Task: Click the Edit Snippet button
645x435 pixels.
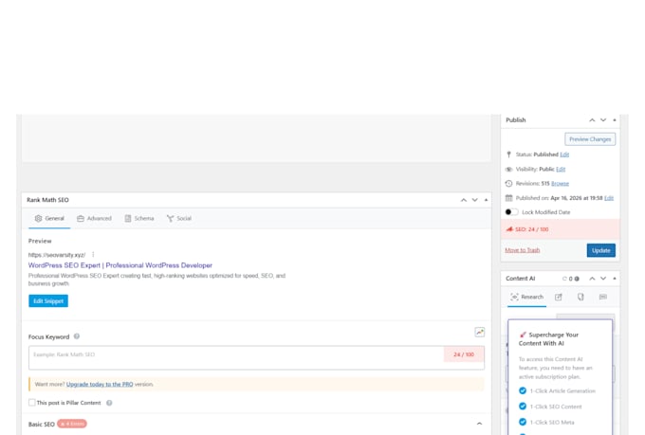Action: tap(48, 301)
